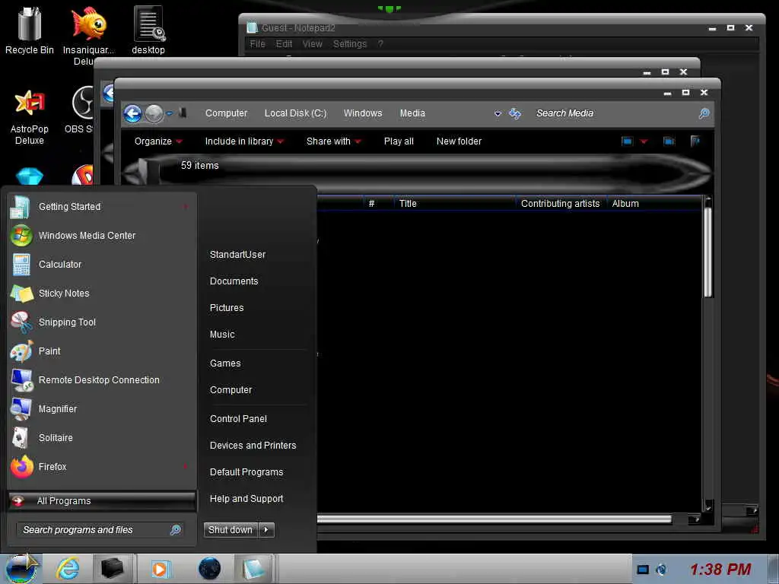
Task: Launch Magnifier
Action: click(101, 408)
